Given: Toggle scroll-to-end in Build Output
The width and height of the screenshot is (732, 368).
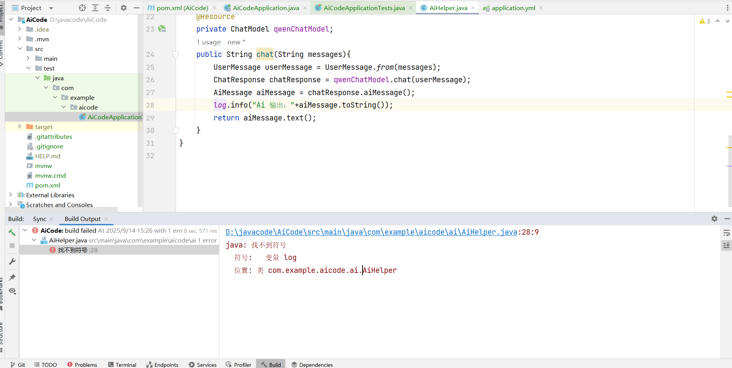Looking at the screenshot, I should pyautogui.click(x=727, y=245).
